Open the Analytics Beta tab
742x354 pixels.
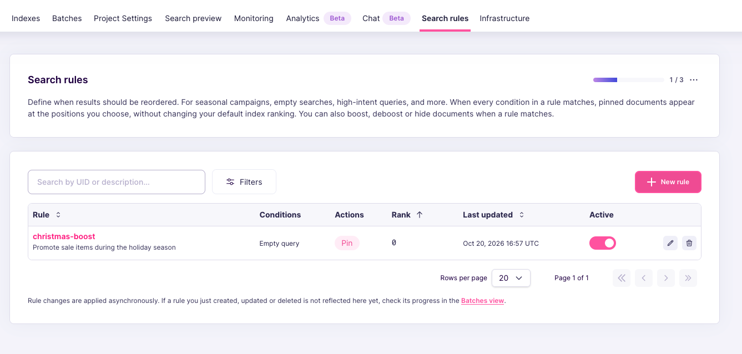[x=318, y=18]
